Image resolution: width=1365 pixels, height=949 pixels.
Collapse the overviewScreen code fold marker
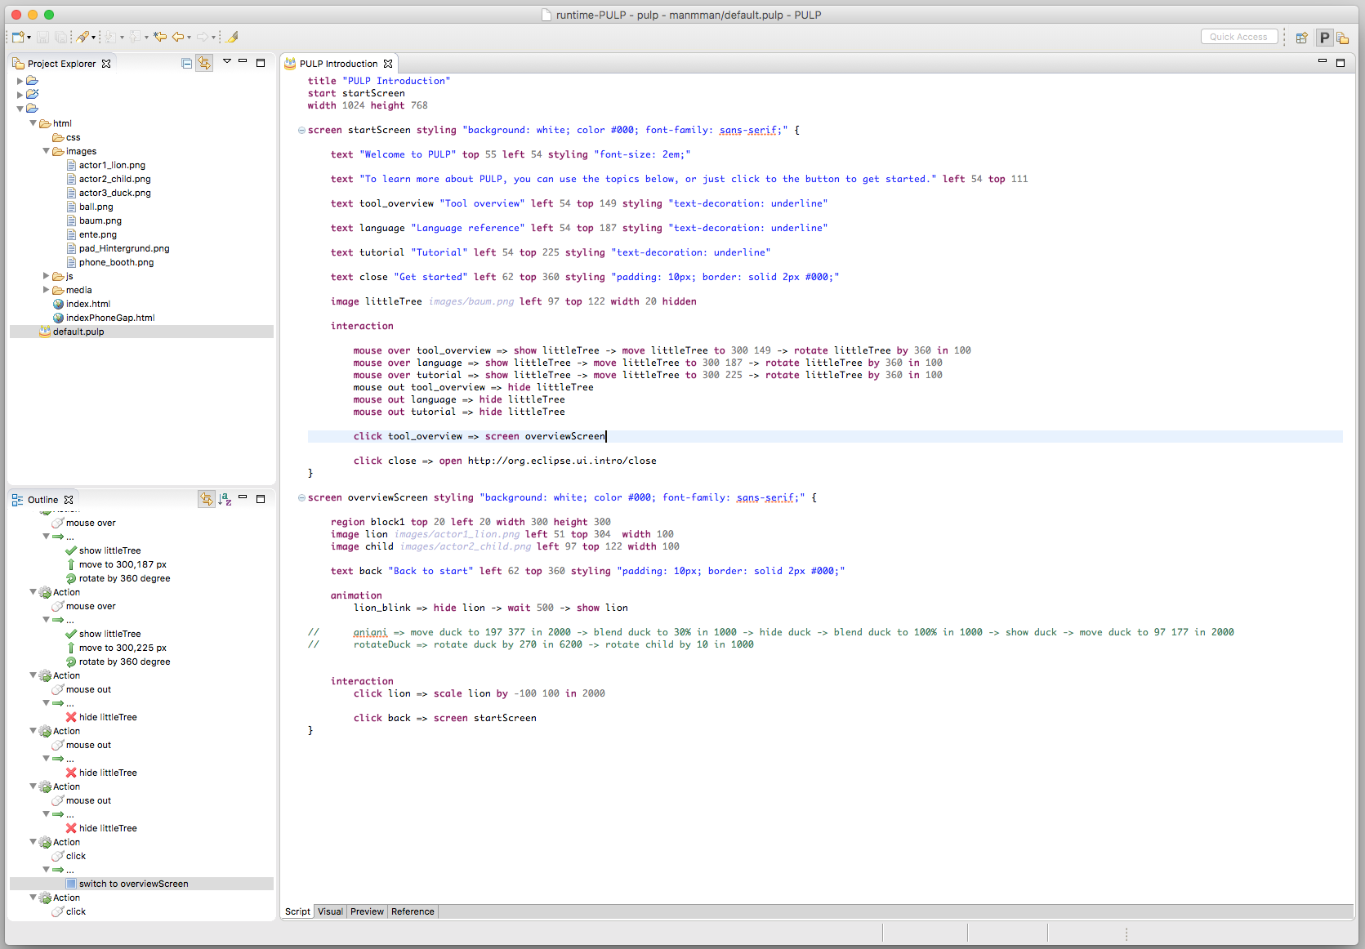[x=301, y=497]
